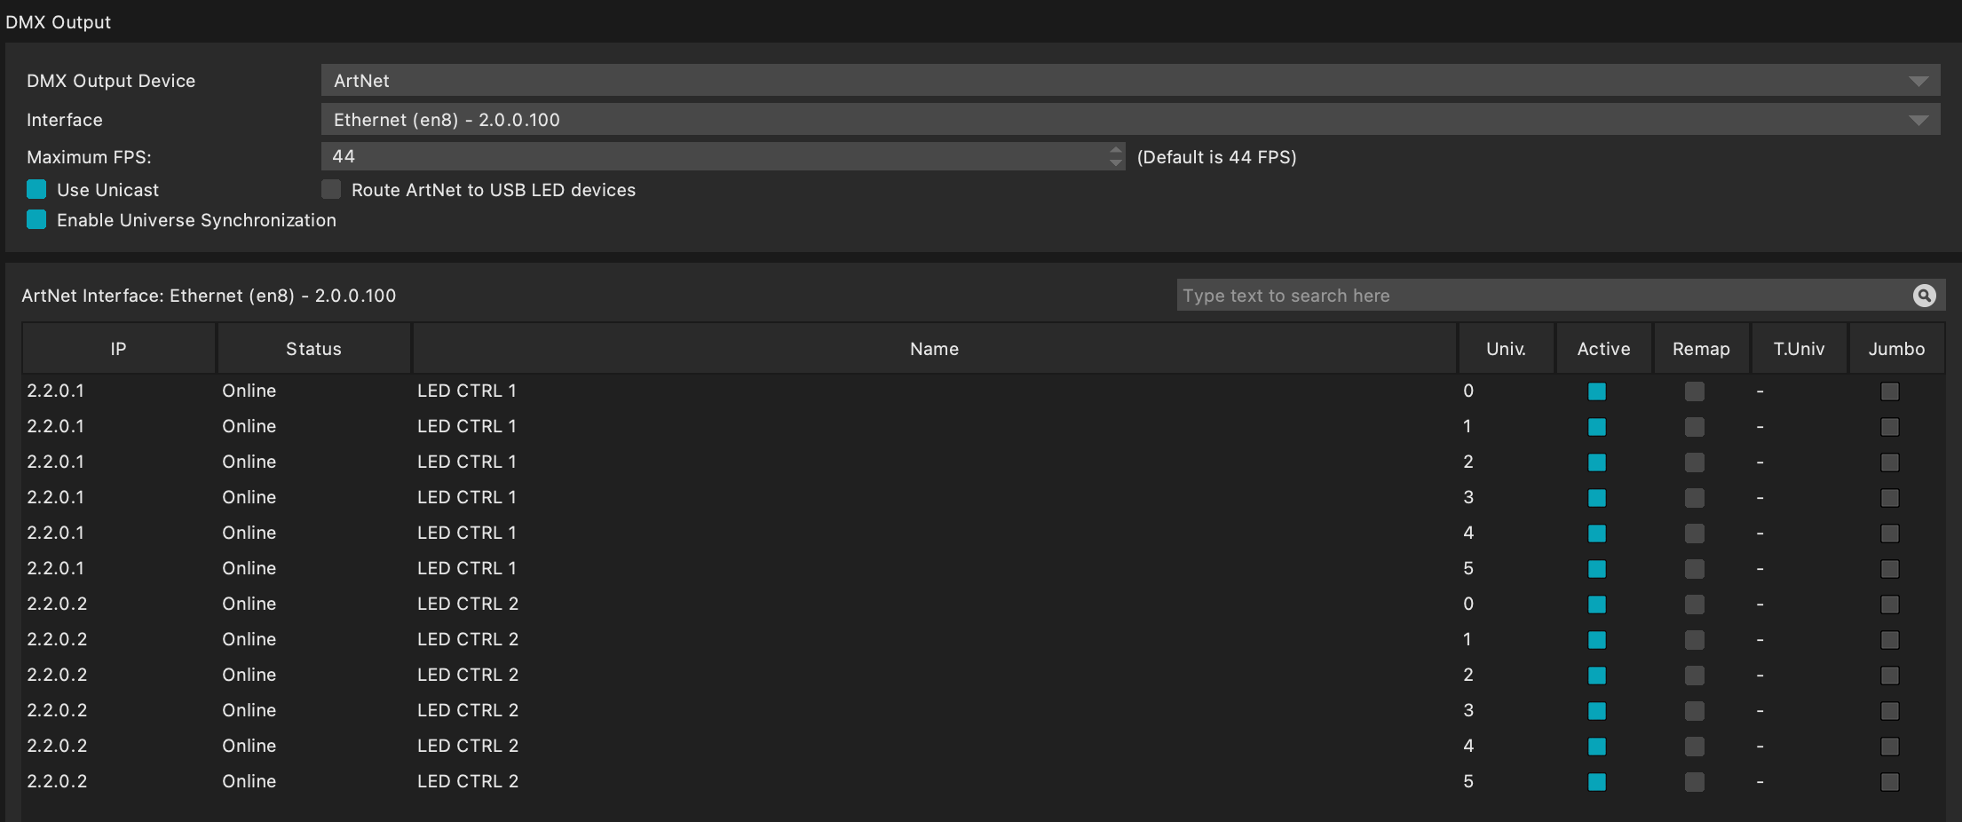Enable Remap for LED CTRL 2 universe 1
Viewport: 1962px width, 822px height.
[1695, 640]
